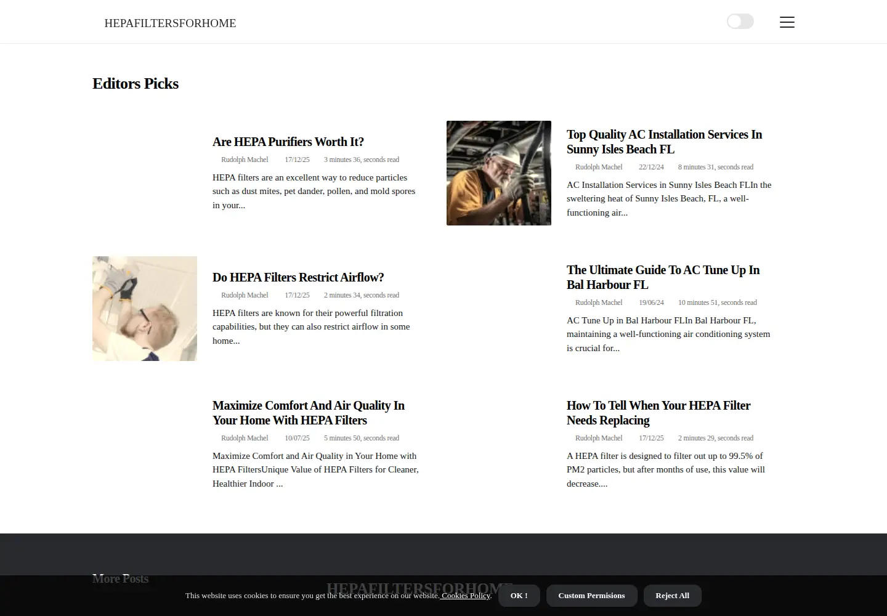
Task: Click date 19/06/24 on AC Tune Up article
Action: click(x=651, y=302)
